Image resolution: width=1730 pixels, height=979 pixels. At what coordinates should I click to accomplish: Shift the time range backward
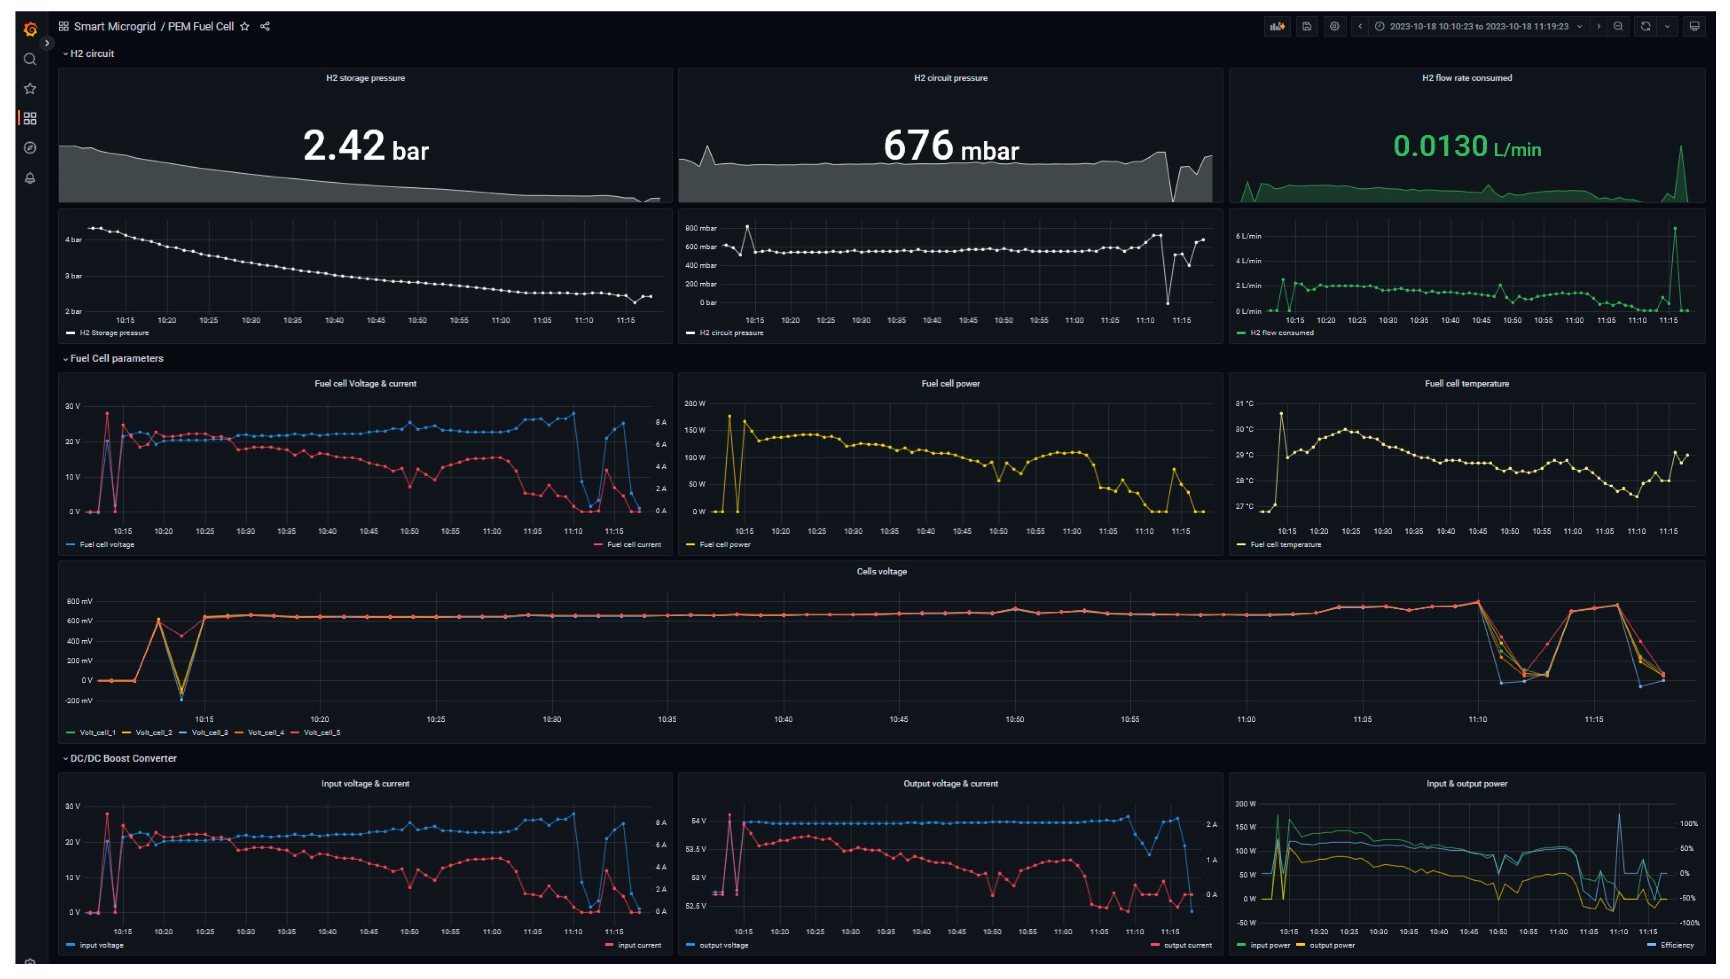pyautogui.click(x=1359, y=26)
